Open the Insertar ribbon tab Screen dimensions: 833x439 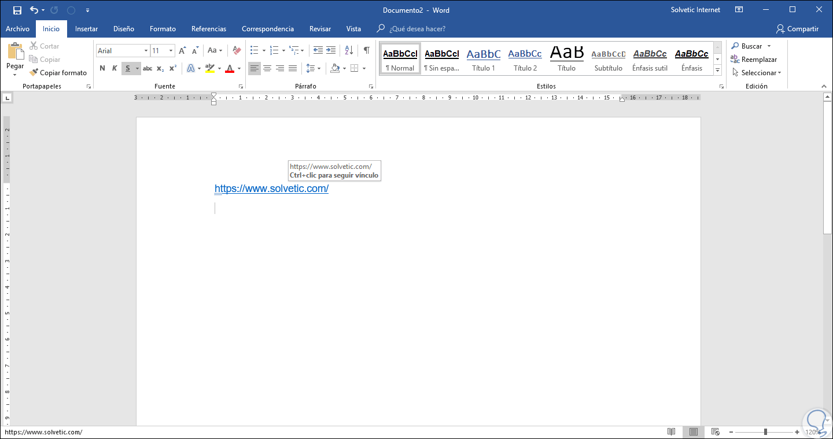[86, 28]
